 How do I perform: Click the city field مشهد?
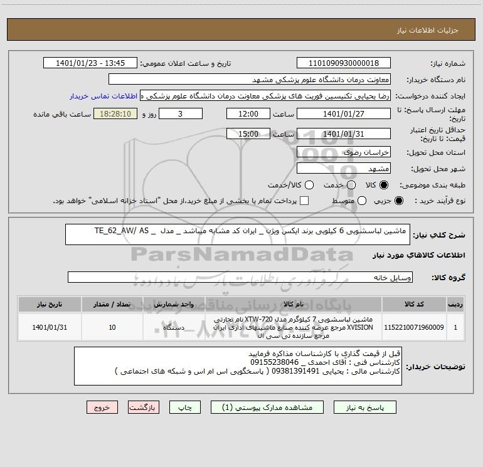click(x=344, y=169)
